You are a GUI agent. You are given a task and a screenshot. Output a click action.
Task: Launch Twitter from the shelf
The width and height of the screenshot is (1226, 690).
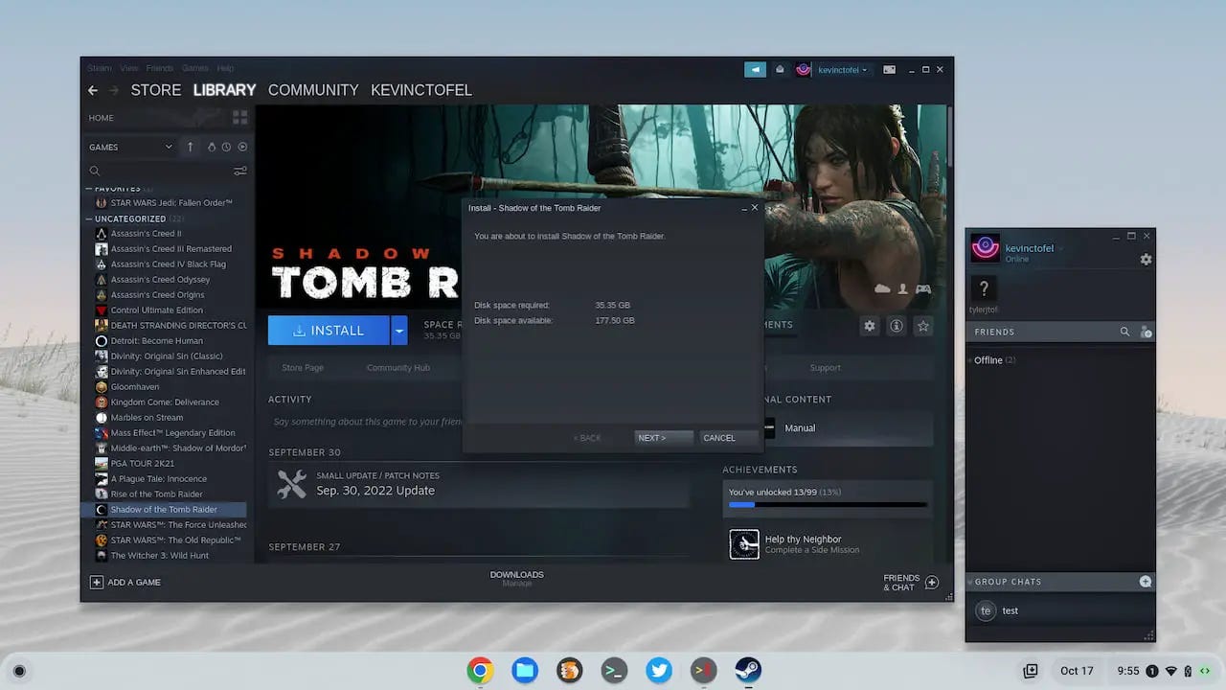659,671
